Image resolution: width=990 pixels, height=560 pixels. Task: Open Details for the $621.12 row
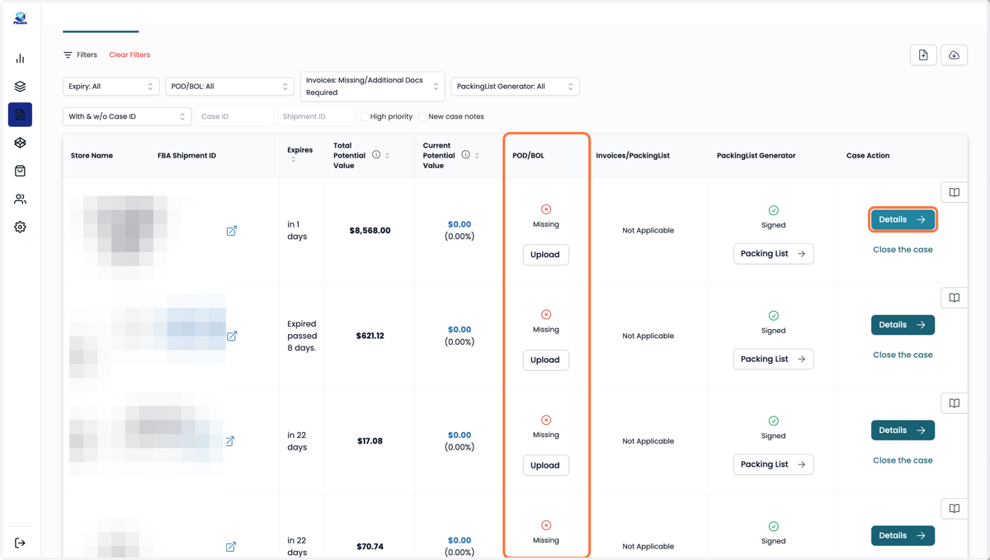(x=903, y=325)
